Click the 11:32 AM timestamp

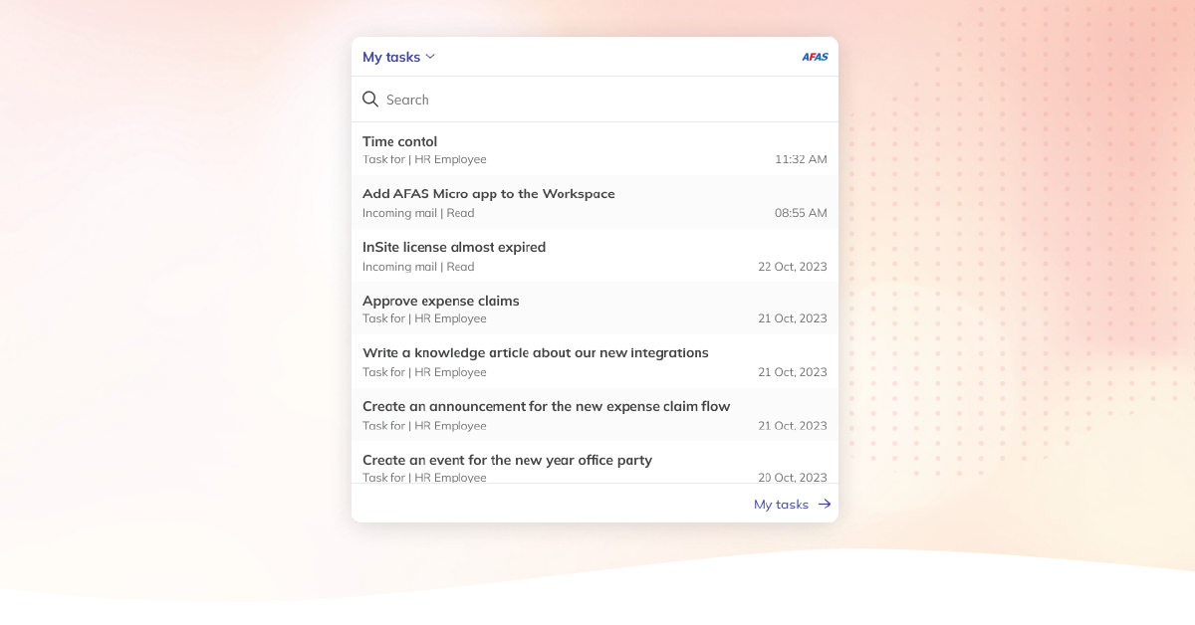coord(801,159)
